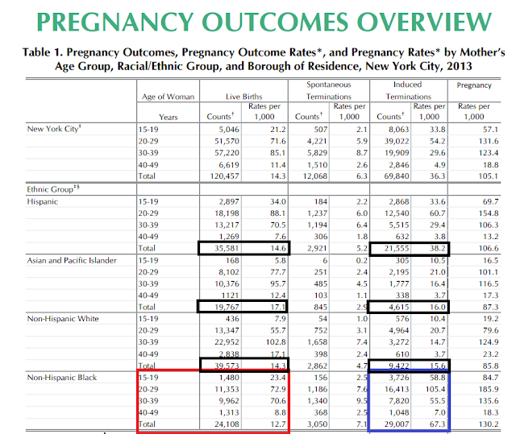
Task: Select the induced rate '67.3'
Action: pos(437,424)
